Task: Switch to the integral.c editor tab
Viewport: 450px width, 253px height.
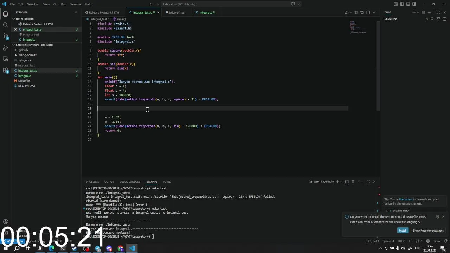Action: [206, 12]
